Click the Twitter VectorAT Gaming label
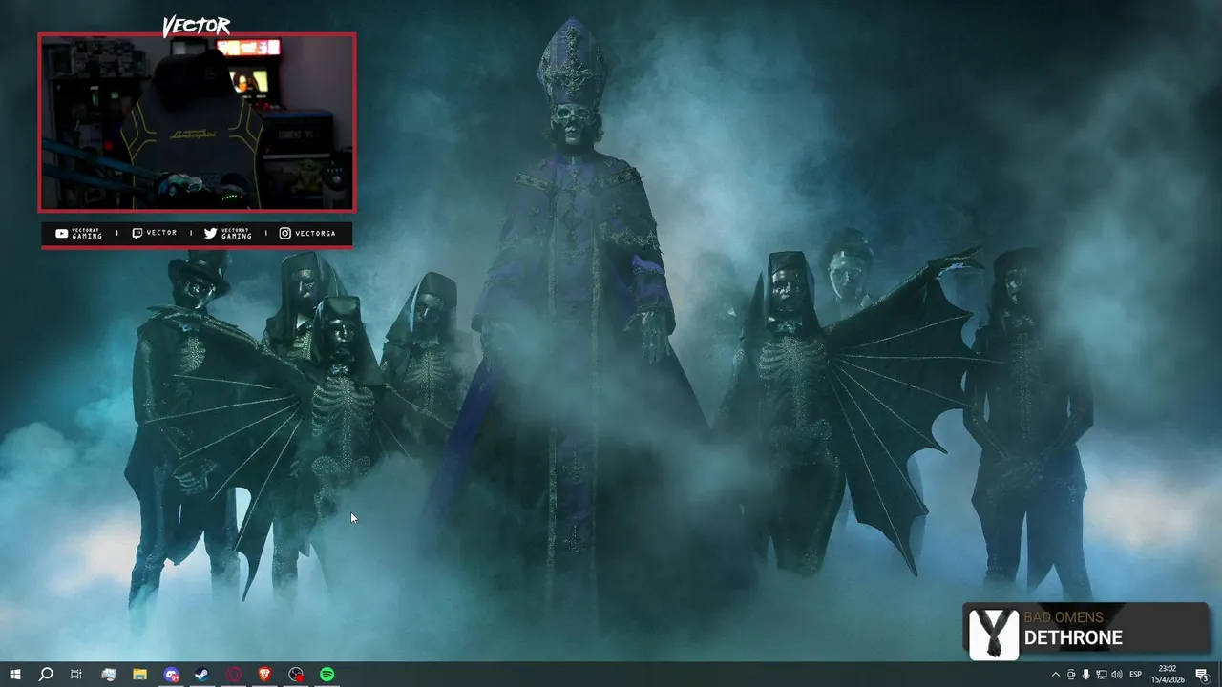The height and width of the screenshot is (687, 1222). (x=228, y=233)
